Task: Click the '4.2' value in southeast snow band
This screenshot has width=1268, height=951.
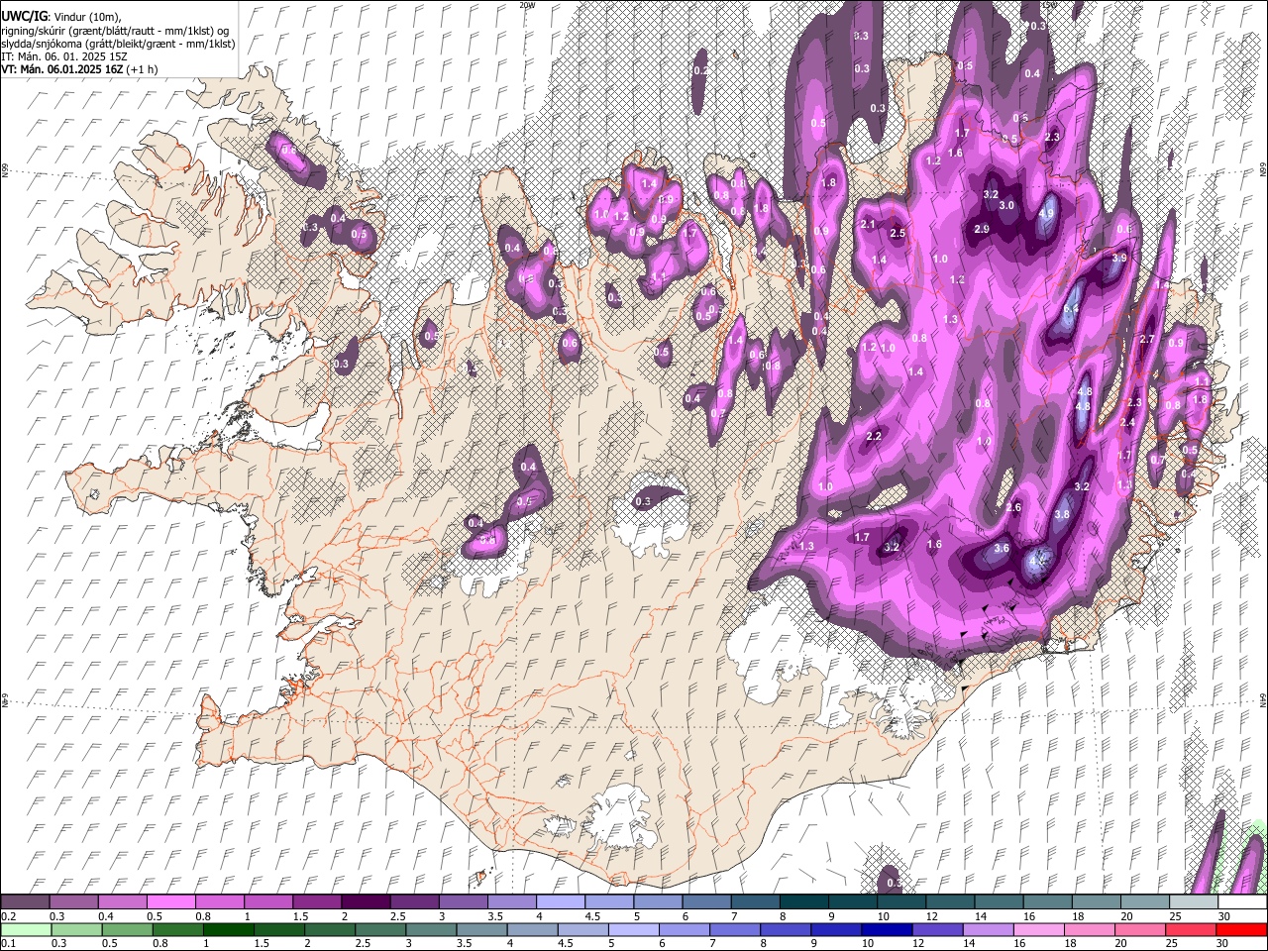Action: point(1038,562)
